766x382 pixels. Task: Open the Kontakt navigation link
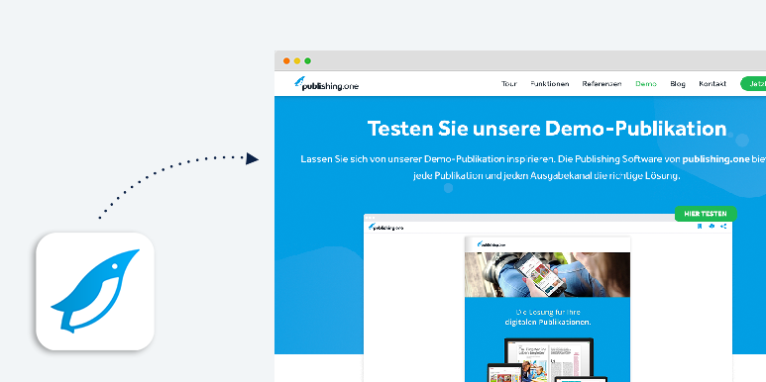[712, 84]
